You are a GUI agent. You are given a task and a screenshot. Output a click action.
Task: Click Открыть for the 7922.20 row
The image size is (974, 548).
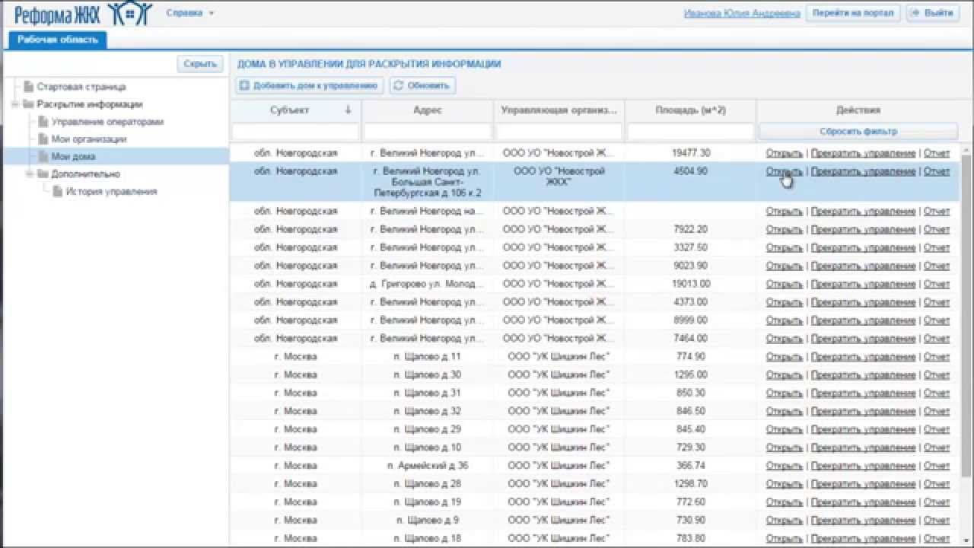coord(785,230)
